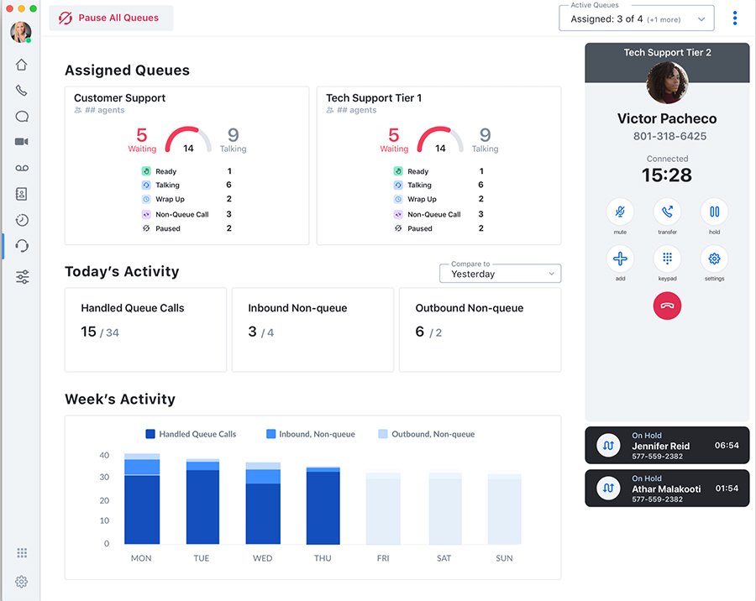Transfer the current call
This screenshot has width=756, height=601.
click(667, 212)
